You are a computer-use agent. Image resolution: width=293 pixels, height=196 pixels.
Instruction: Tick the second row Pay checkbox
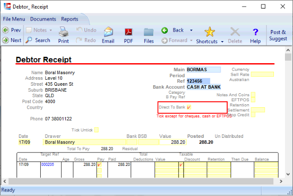click(99, 170)
